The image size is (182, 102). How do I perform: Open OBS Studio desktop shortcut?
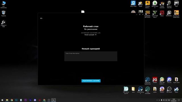point(169,90)
